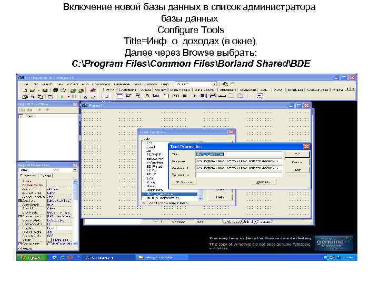Select the ComboBox component palette icon

213,96
